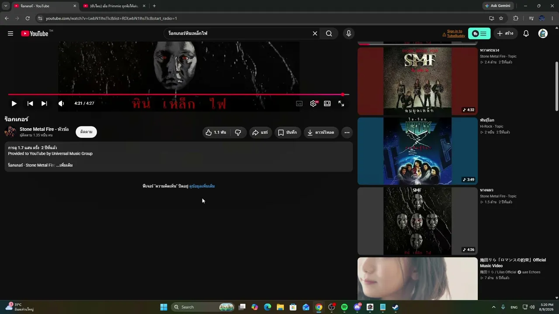
Task: Search with voice microphone button
Action: pyautogui.click(x=349, y=34)
